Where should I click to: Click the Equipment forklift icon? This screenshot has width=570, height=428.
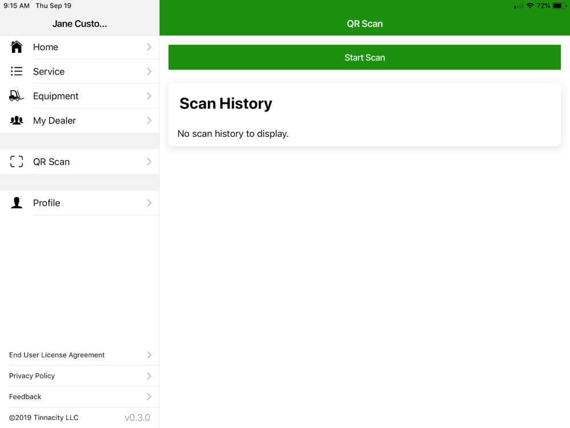click(17, 96)
